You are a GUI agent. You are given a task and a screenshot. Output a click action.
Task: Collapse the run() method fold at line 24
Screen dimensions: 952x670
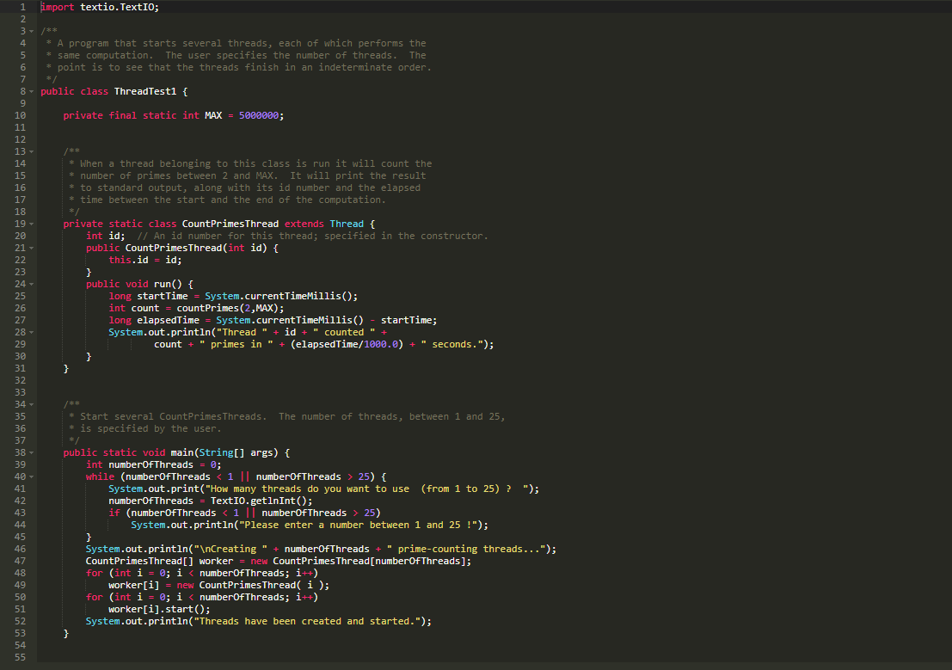31,284
